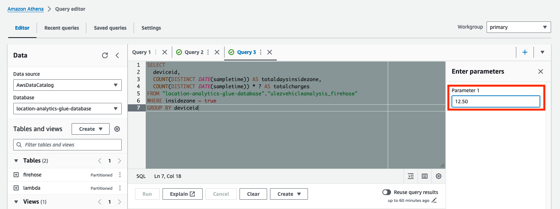Click the Clear button
This screenshot has width=560, height=209.
click(253, 194)
